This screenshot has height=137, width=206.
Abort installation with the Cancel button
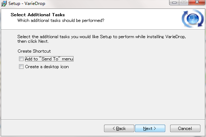(x=185, y=129)
